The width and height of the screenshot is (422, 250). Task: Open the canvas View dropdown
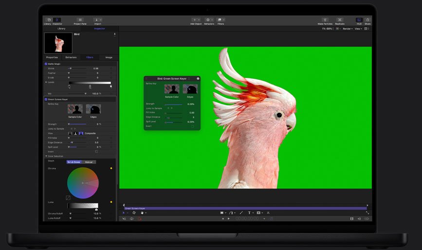point(358,29)
